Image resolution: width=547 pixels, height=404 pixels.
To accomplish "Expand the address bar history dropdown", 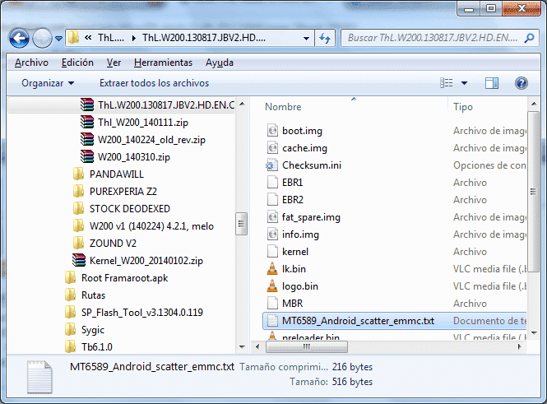I will coord(306,38).
